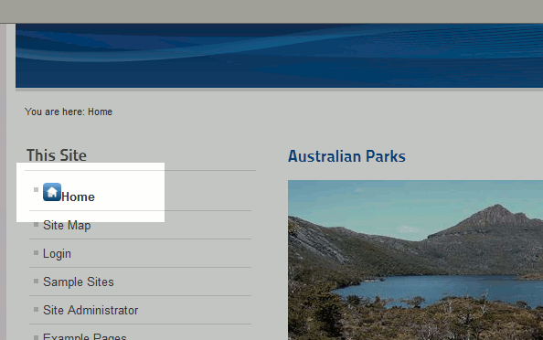The image size is (543, 340).
Task: Select the Australian Parks article heading
Action: click(346, 156)
